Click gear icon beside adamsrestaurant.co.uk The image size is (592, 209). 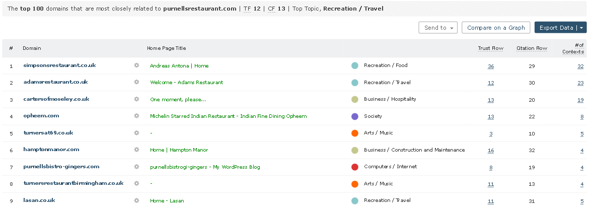point(136,82)
